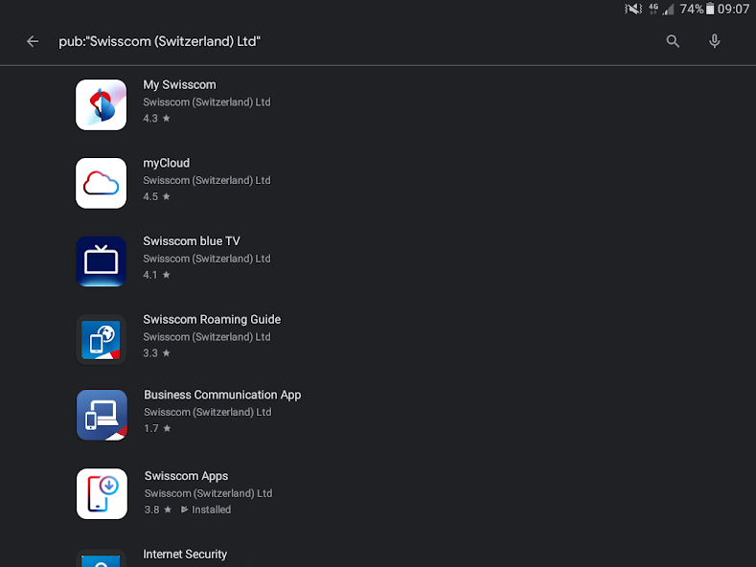
Task: Select the My Swisscom title
Action: 179,85
